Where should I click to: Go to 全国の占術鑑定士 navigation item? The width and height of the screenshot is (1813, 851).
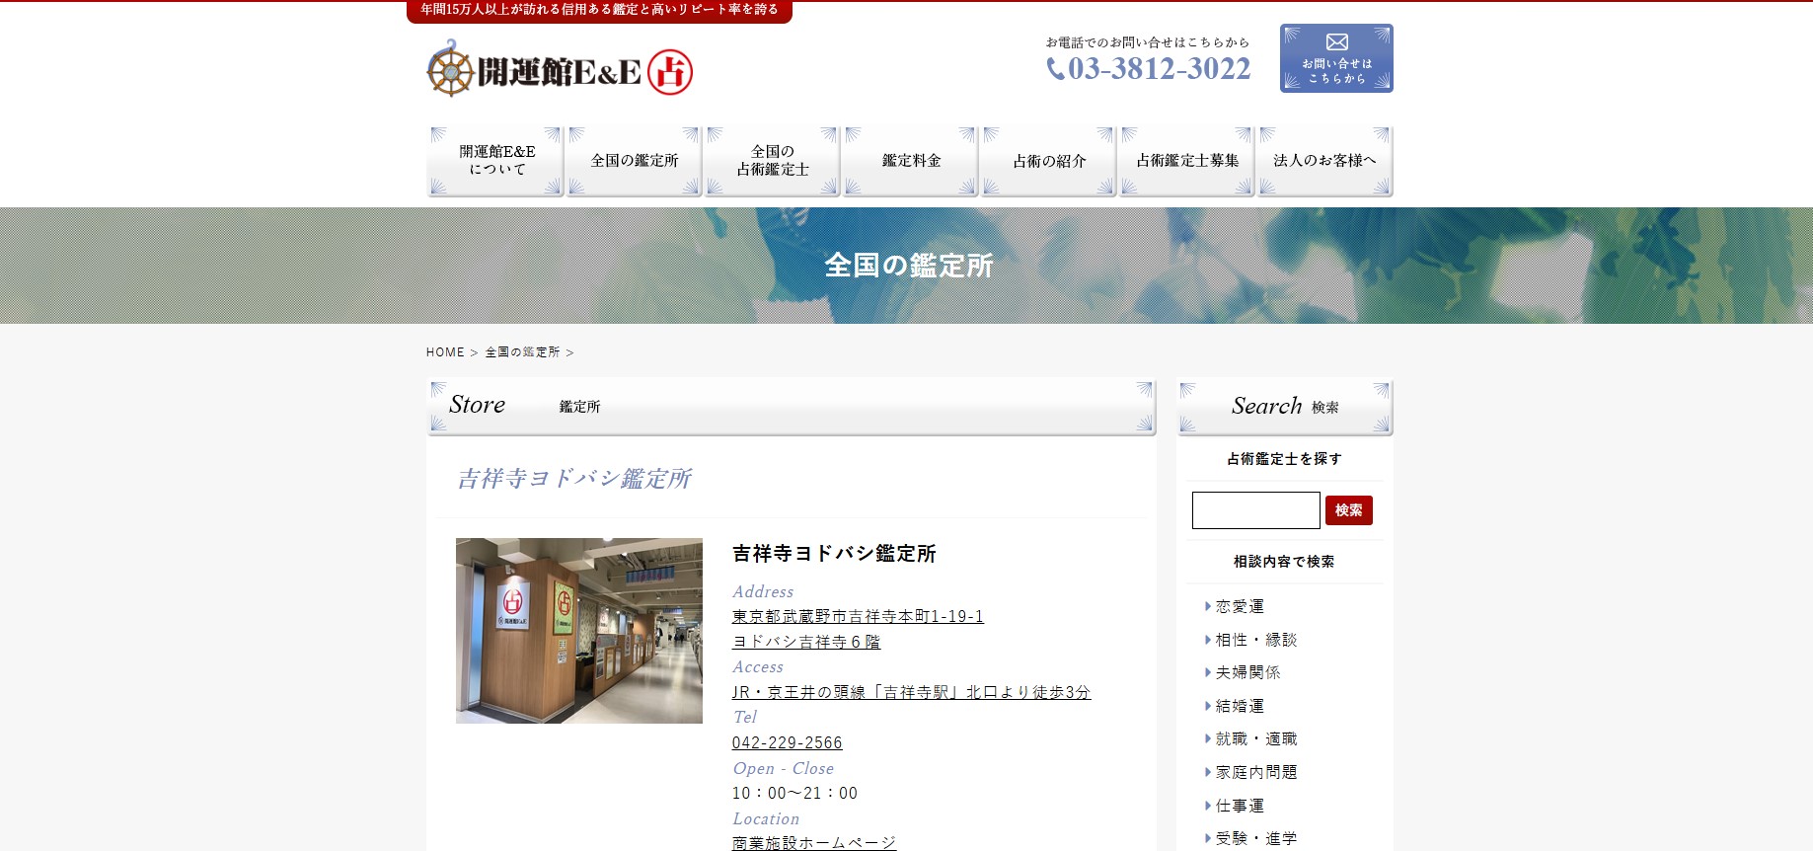772,161
